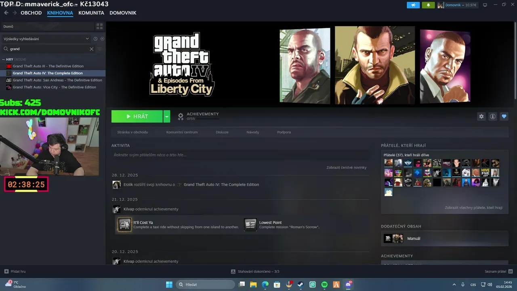Launch the game with green HRÁT button
517x291 pixels.
[137, 116]
